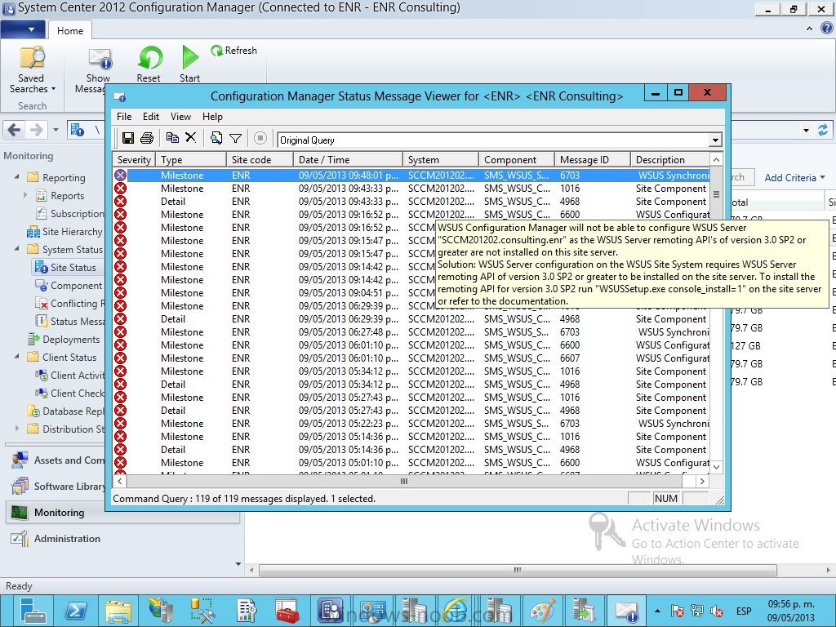836x627 pixels.
Task: Click the Find icon in viewer toolbar
Action: [x=216, y=139]
